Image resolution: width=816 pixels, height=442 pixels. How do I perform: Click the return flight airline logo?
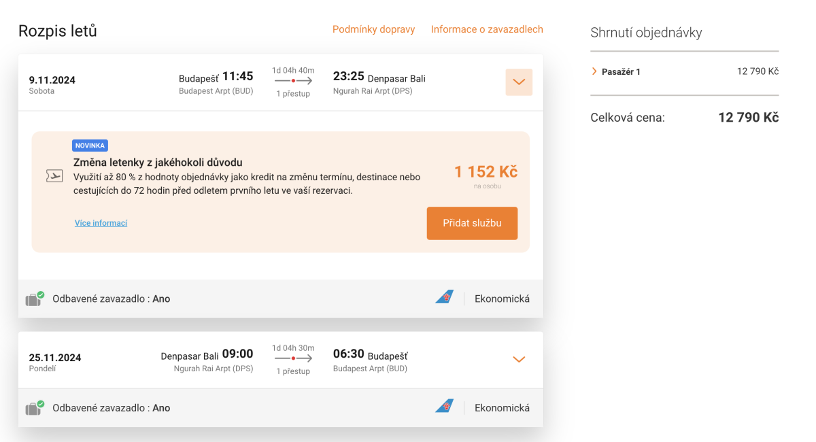[x=444, y=407]
